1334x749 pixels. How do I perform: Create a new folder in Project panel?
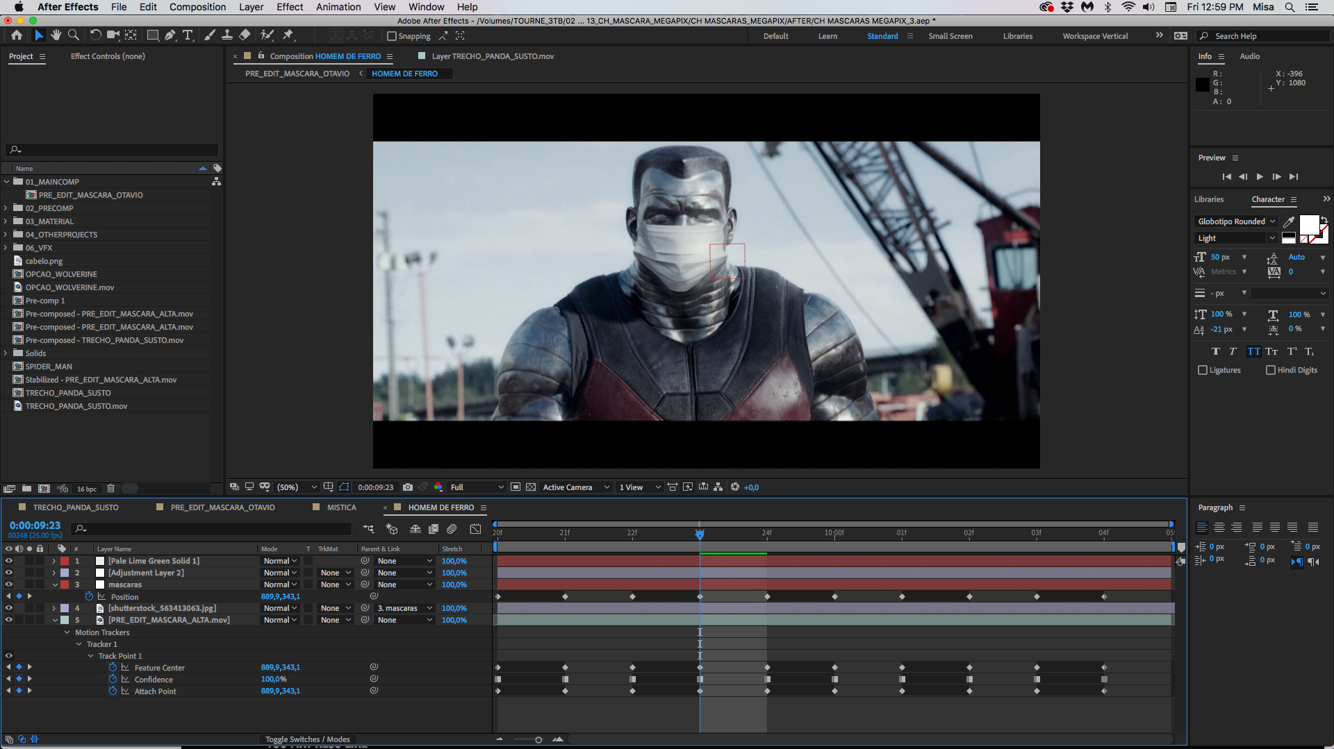(x=26, y=489)
